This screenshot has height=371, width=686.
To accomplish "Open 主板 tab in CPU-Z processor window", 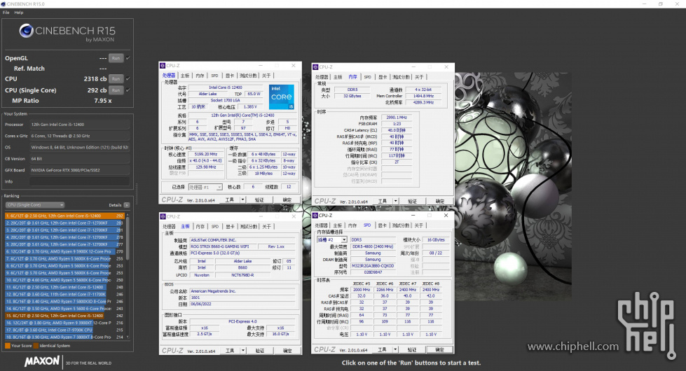I will coord(185,76).
